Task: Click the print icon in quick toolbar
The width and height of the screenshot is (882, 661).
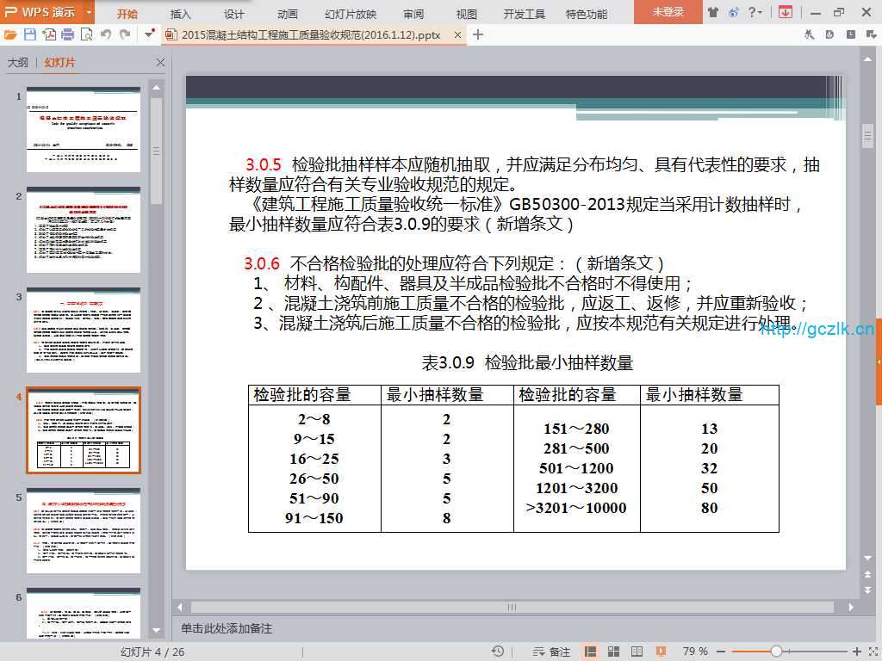Action: (x=67, y=34)
